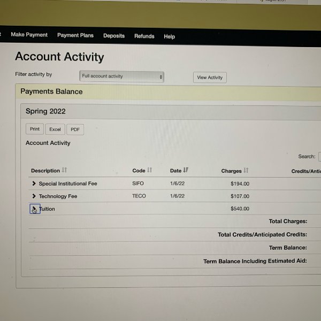Sort by Charges column sort icon
Viewport: 321px width, 321px height.
[246, 170]
